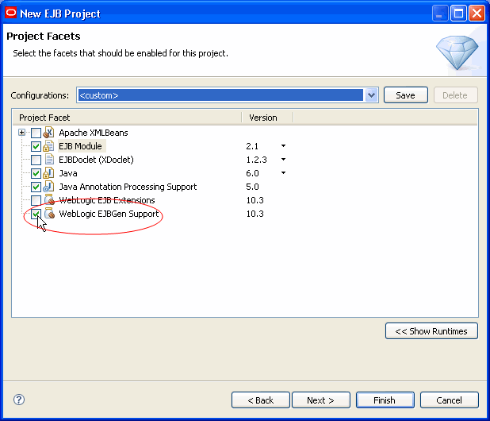
Task: Select the EJBDoclet (XDoclet) row label
Action: click(96, 160)
